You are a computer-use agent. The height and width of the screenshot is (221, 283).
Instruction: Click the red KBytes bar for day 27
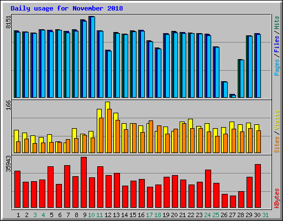pyautogui.click(x=233, y=202)
